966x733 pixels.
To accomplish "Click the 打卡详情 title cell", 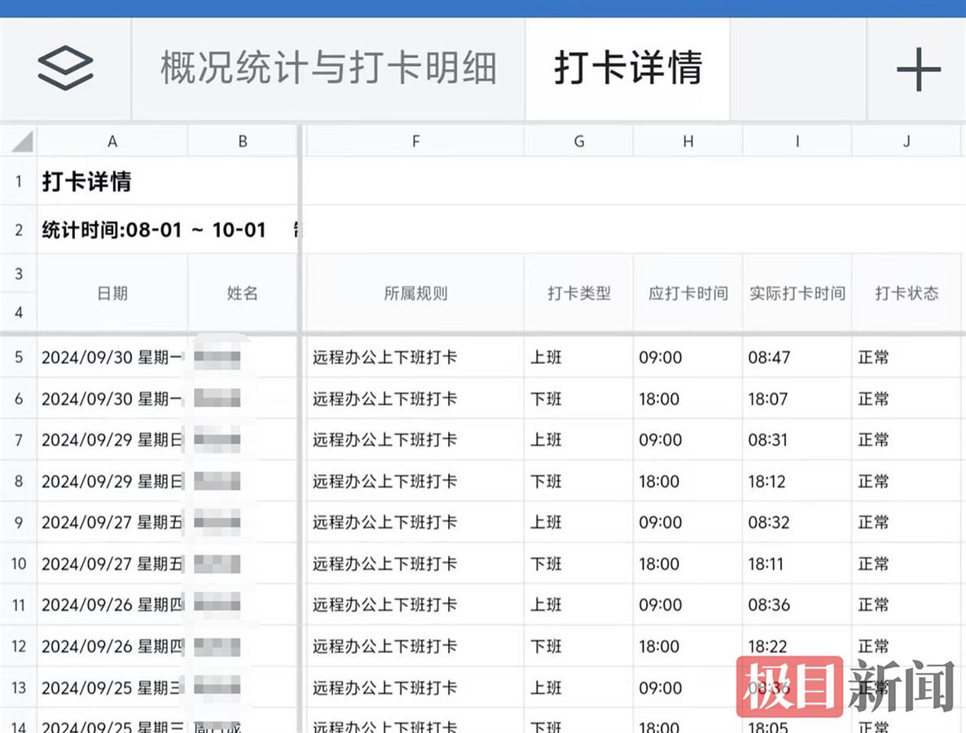I will [x=86, y=182].
